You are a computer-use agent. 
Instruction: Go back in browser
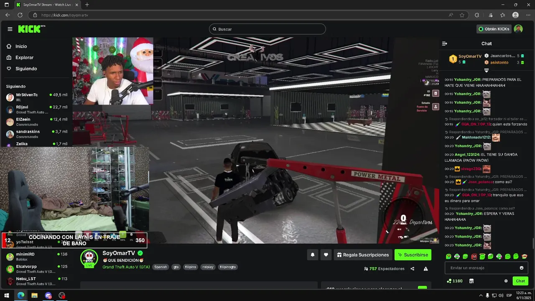[x=8, y=15]
